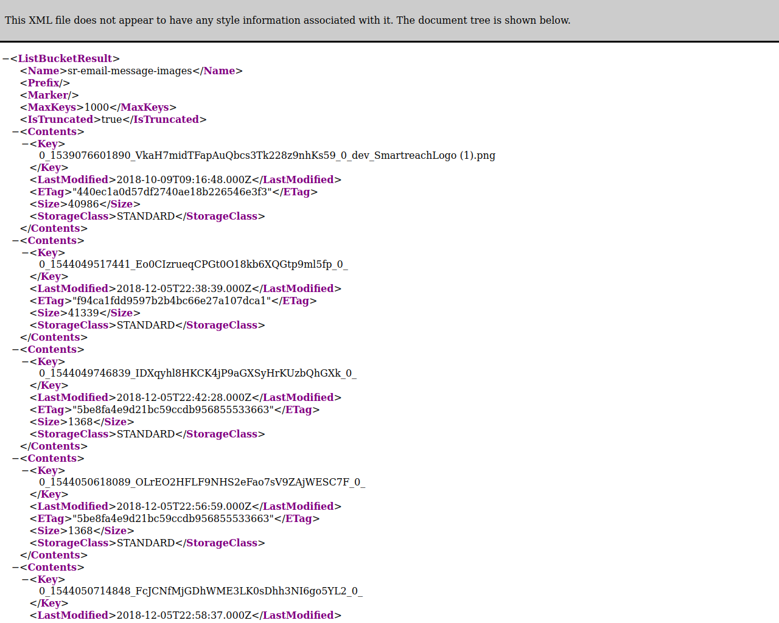Collapse the Contents node holding key 0_1544050618089
The width and height of the screenshot is (779, 623).
[15, 459]
